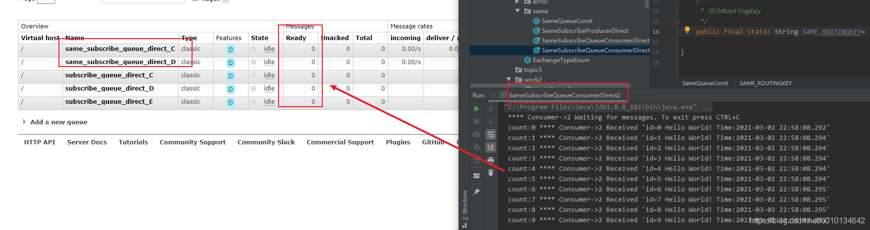Image resolution: width=870 pixels, height=230 pixels.
Task: Open queue same_subscribe_queue_direct_C
Action: point(120,48)
